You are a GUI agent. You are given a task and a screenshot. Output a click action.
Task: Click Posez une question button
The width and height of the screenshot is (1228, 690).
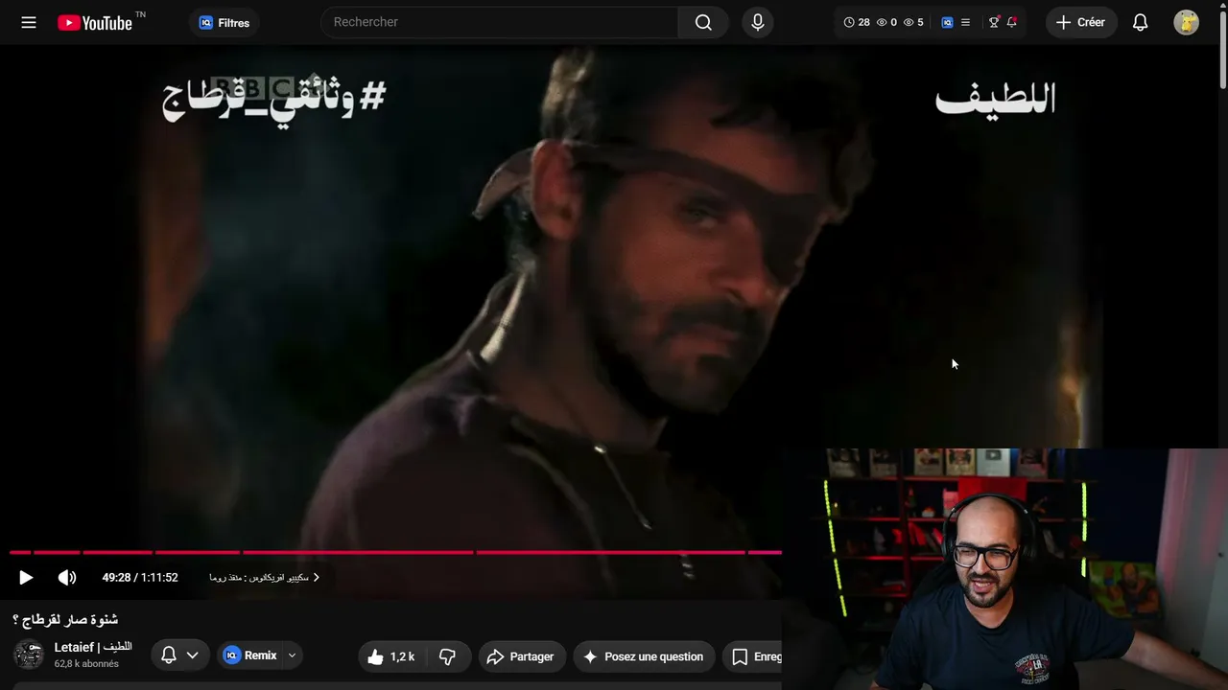coord(644,656)
